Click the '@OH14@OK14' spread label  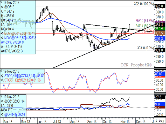pos(15,114)
